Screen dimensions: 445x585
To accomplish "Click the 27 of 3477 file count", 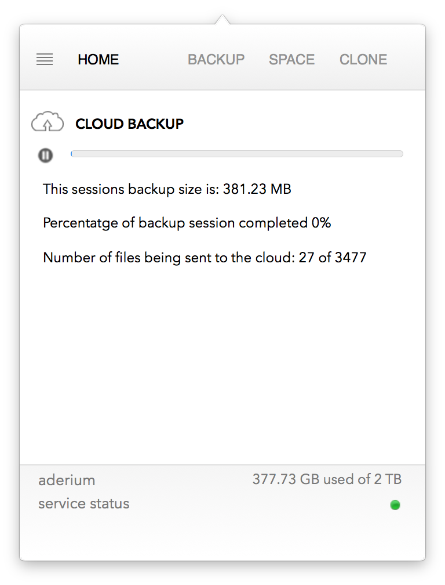I will (x=333, y=257).
